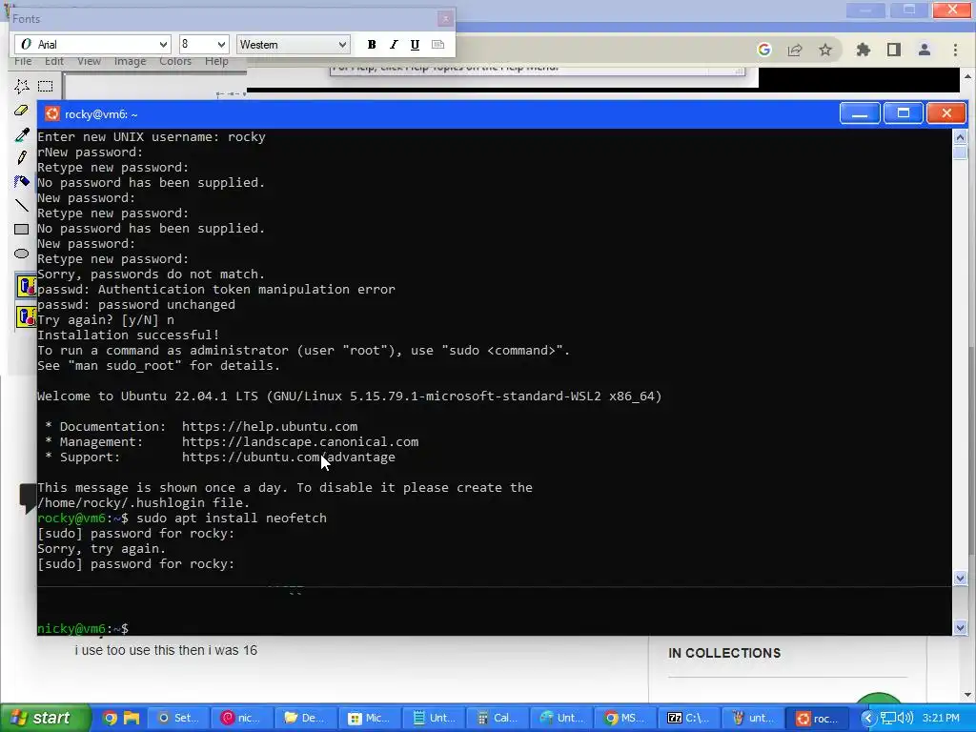Click the comment 'i use too use this'
Screen dimensions: 976x732
(x=166, y=650)
